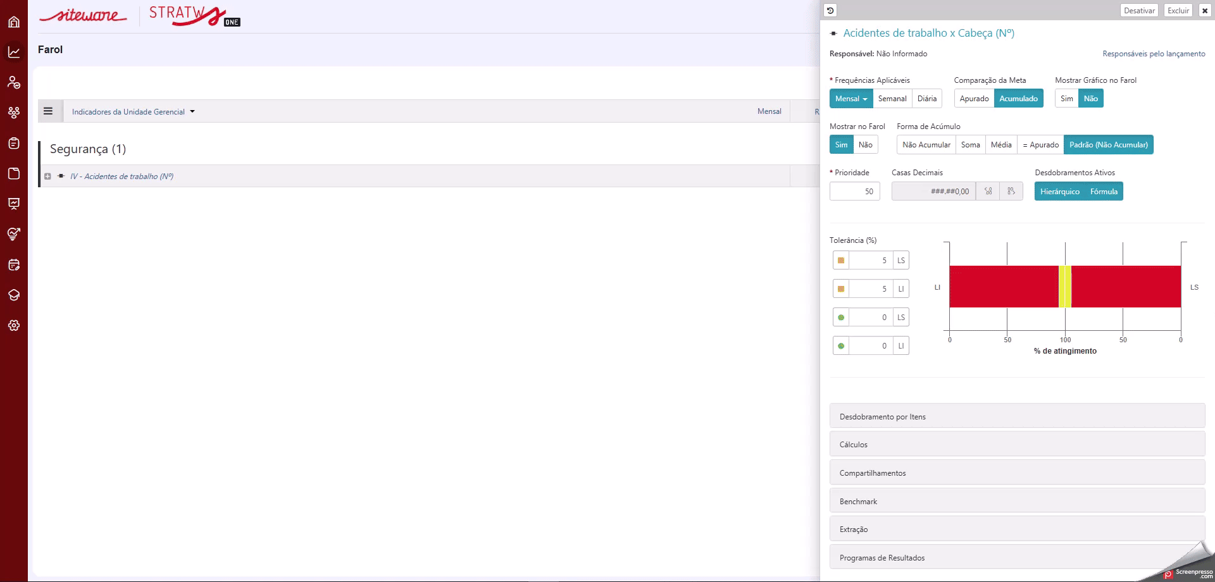Screen dimensions: 1215x582
Task: Open the settings gear in the sidebar
Action: [x=14, y=325]
